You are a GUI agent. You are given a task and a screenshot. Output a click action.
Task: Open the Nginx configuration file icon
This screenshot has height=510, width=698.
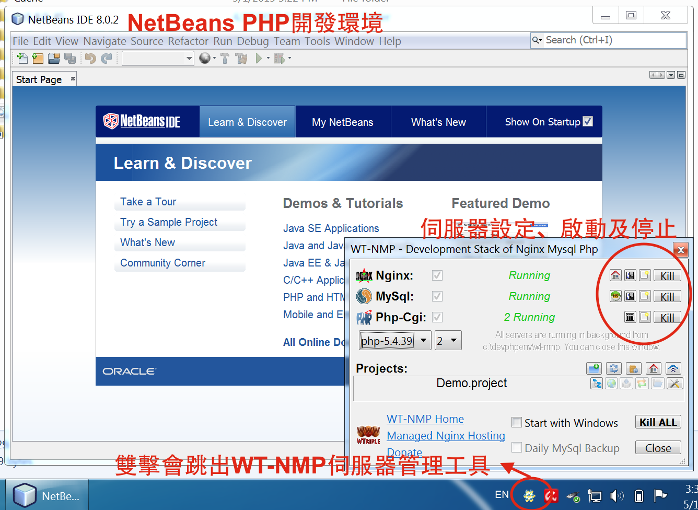[630, 275]
